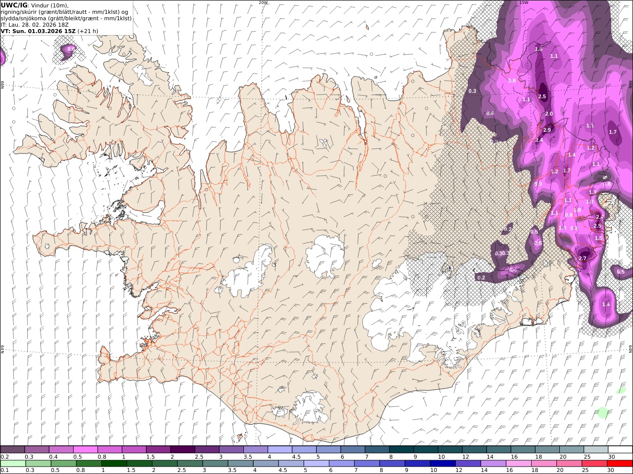Viewport: 633px width, 474px height.
Task: Select the medium green 0.5 swatch in the lower legend
Action: pos(64,464)
